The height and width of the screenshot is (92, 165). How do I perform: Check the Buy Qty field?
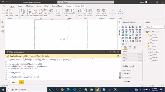pyautogui.click(x=148, y=40)
